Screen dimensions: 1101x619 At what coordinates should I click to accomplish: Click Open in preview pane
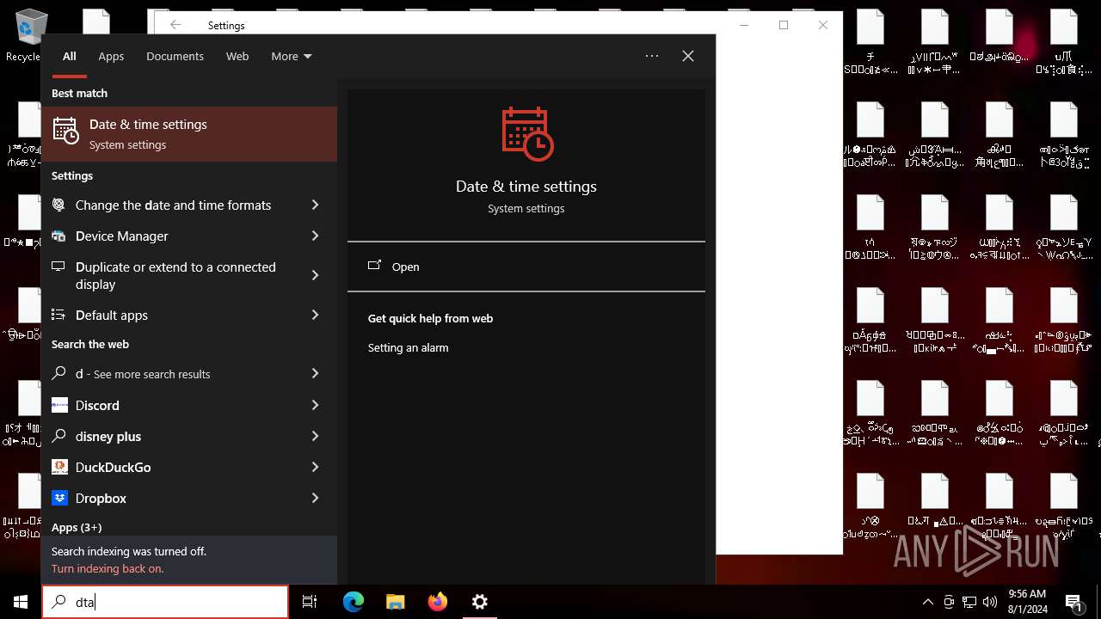coord(405,267)
